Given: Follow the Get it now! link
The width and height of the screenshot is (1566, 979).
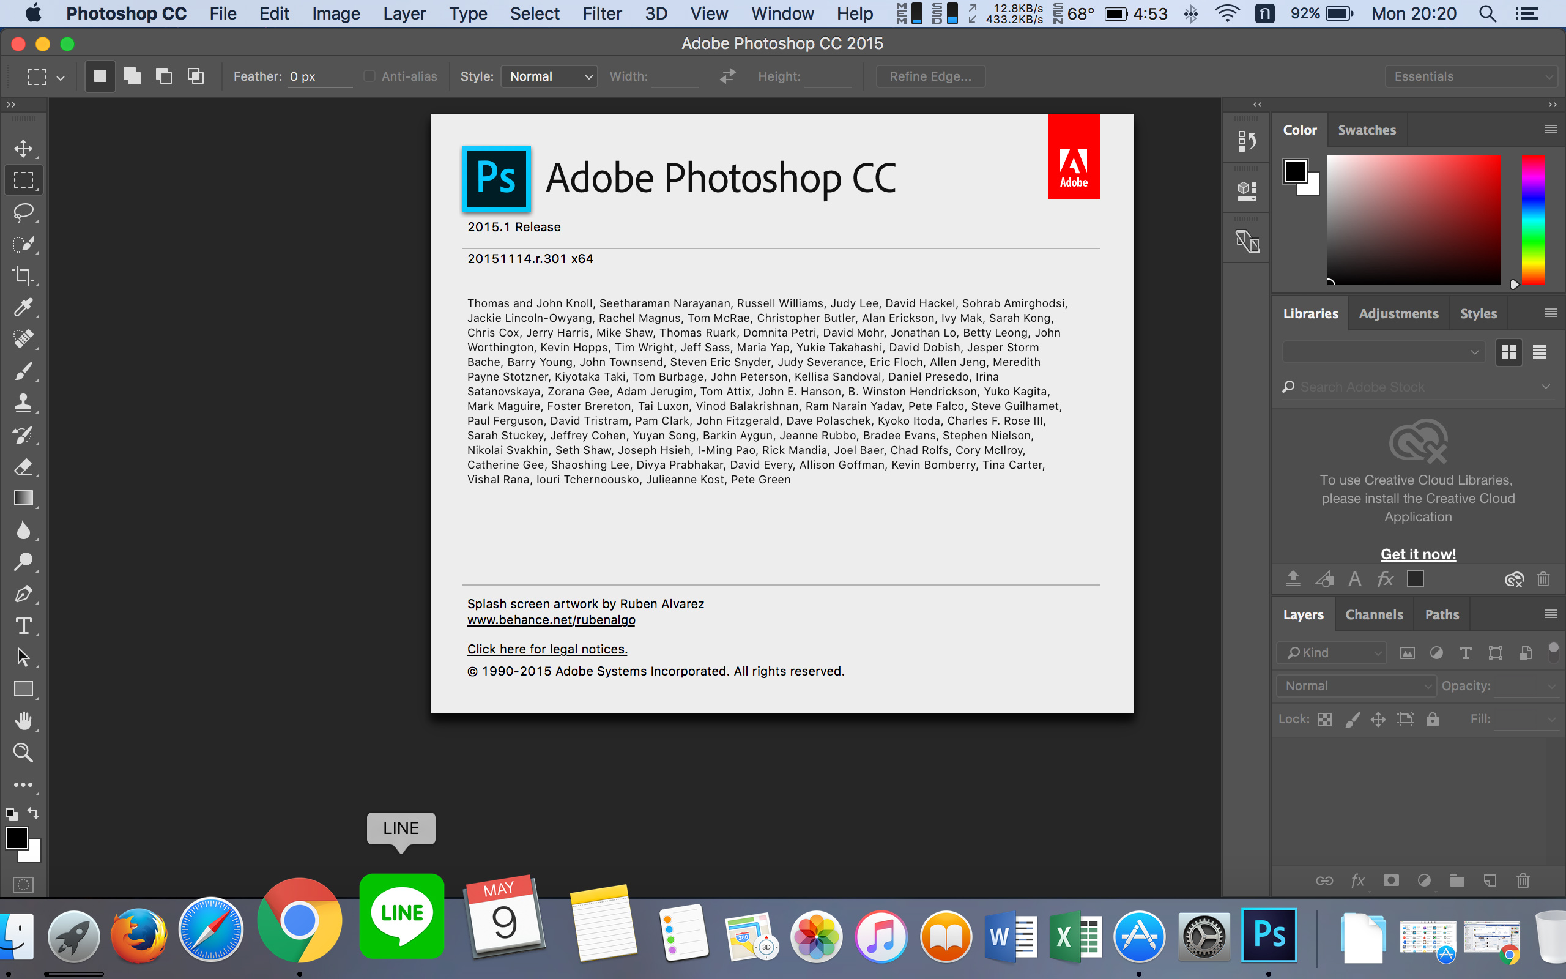Looking at the screenshot, I should 1418,554.
